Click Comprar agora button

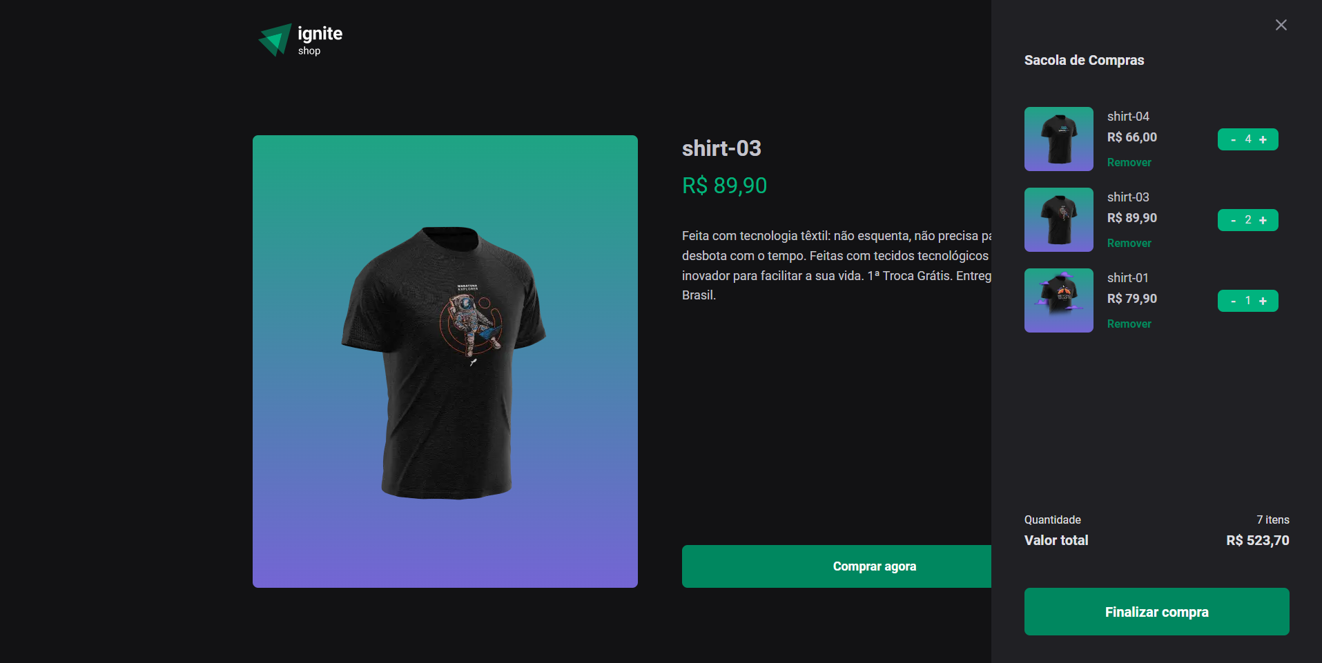click(x=837, y=566)
